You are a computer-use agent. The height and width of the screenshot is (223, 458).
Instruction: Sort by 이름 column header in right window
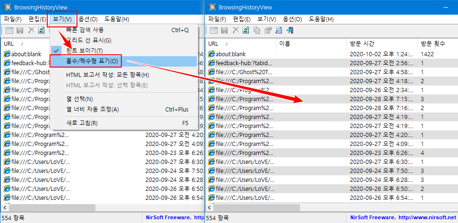pyautogui.click(x=311, y=44)
